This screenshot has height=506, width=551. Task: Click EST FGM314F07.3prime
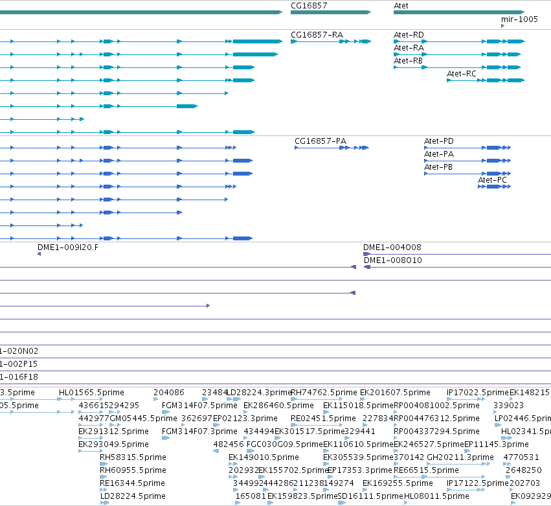199,431
